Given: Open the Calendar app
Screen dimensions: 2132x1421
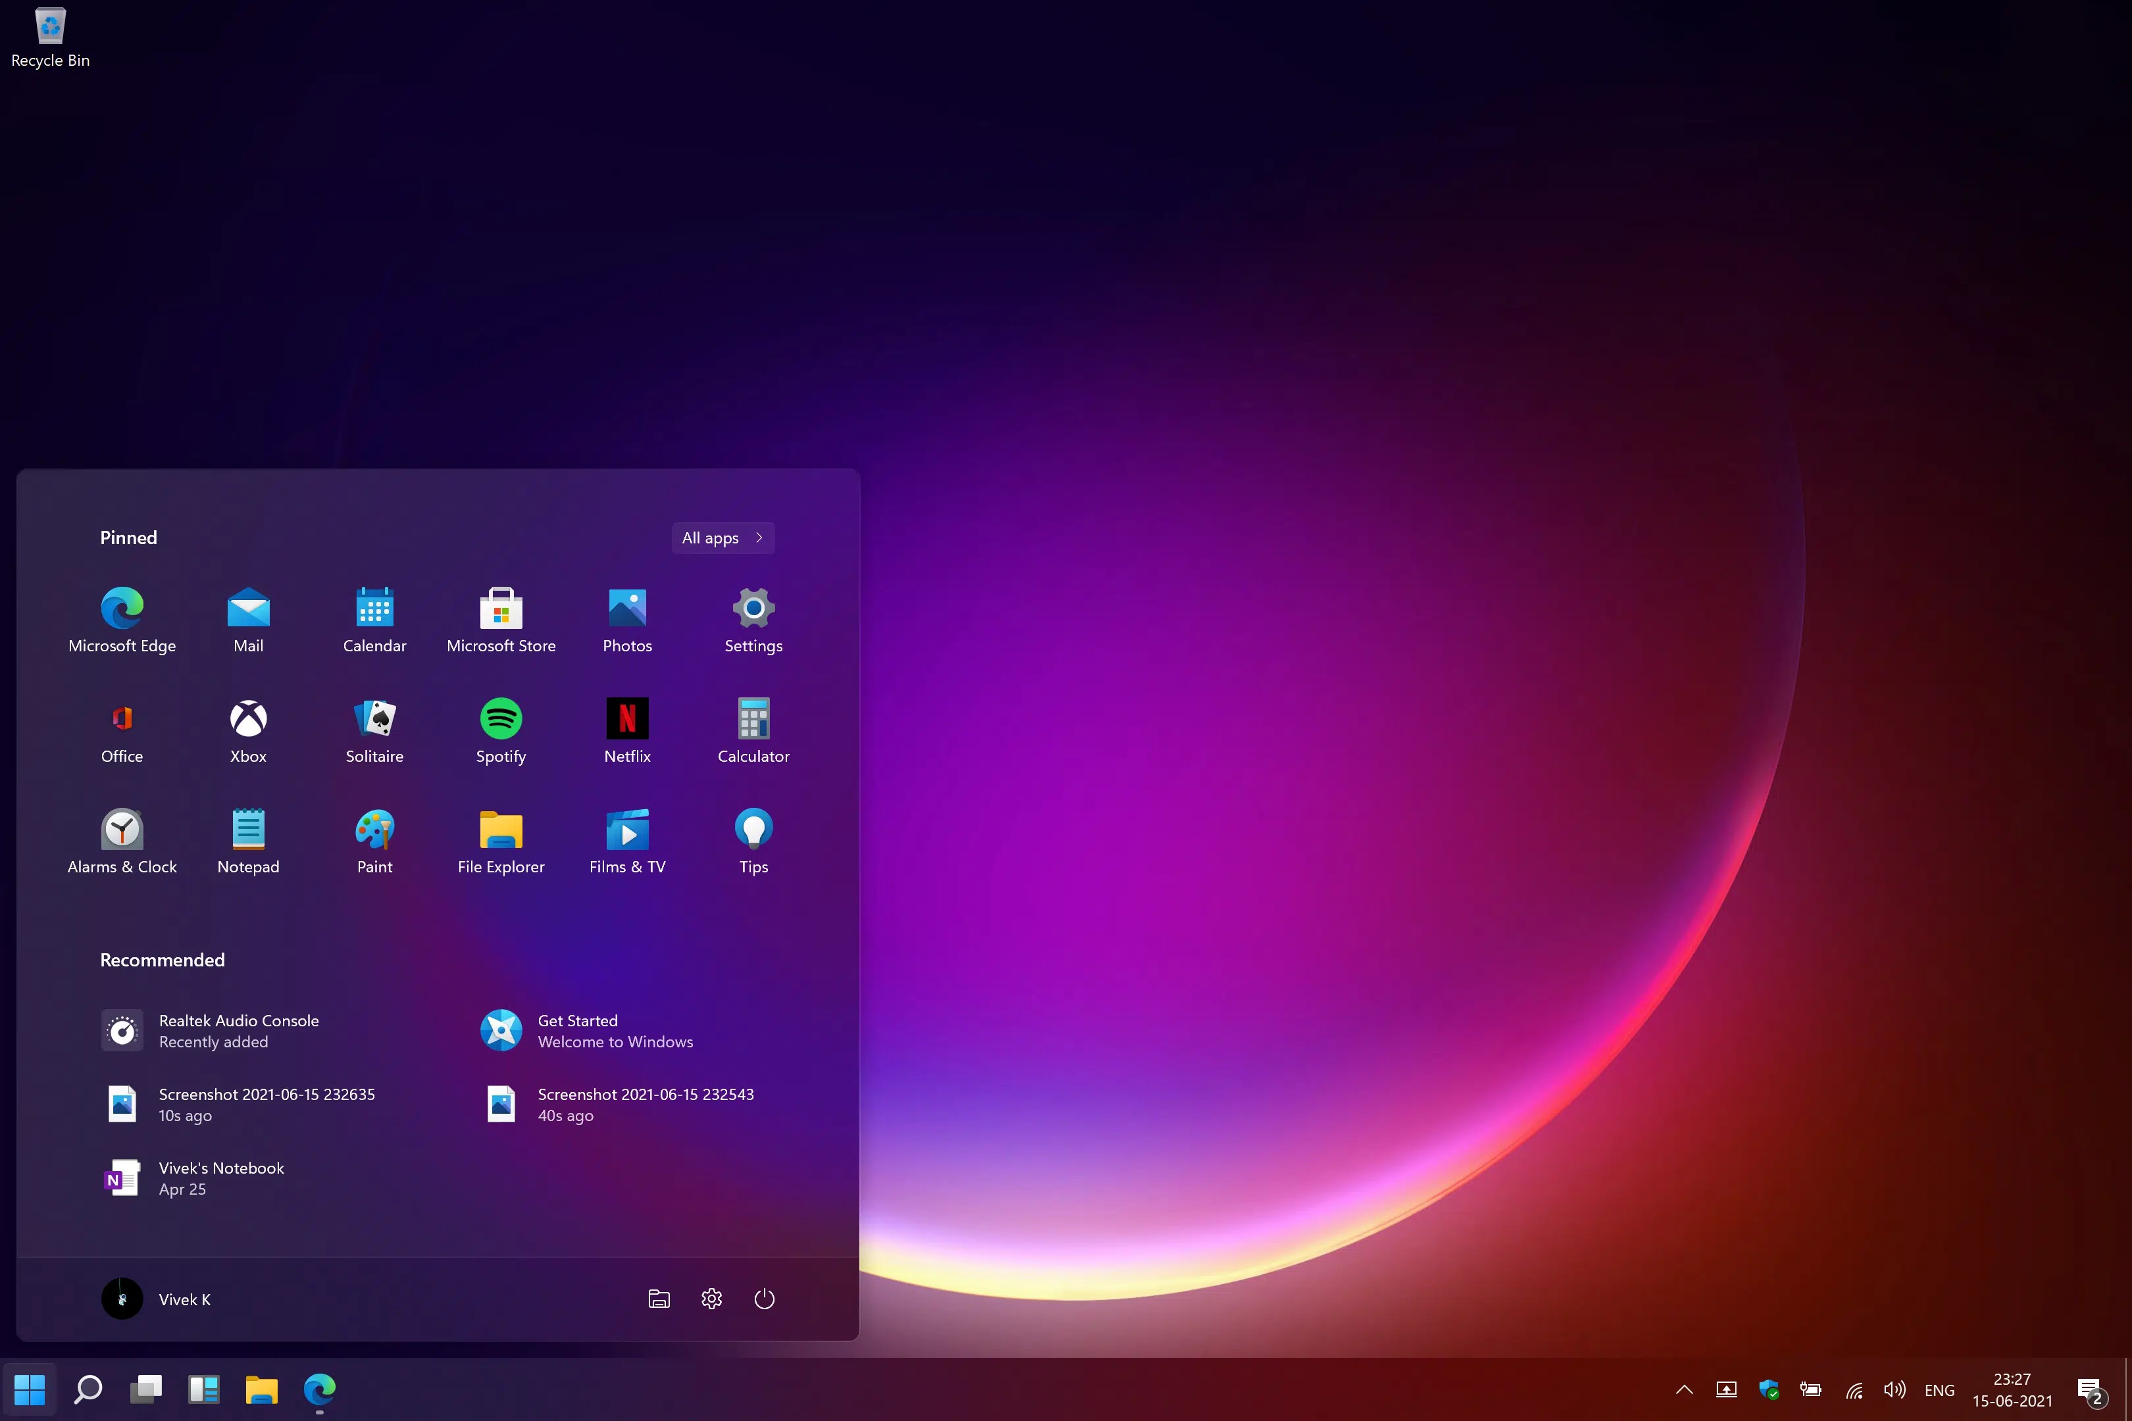Looking at the screenshot, I should pyautogui.click(x=374, y=621).
